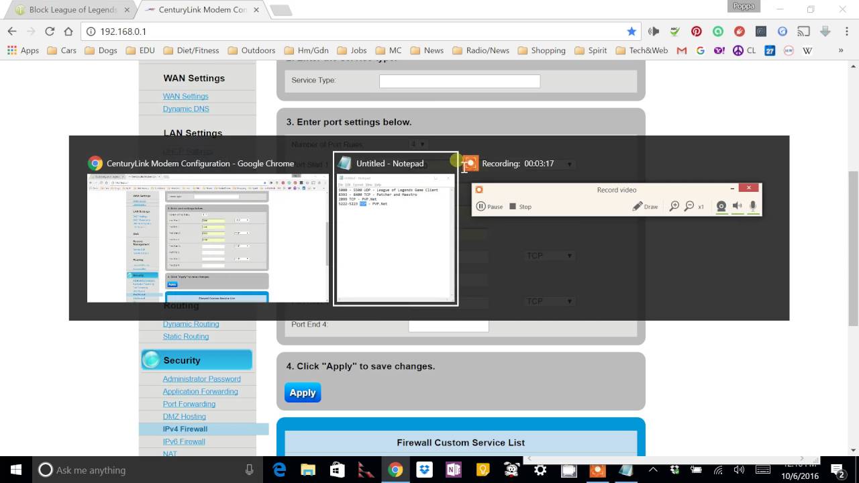Image resolution: width=859 pixels, height=483 pixels.
Task: Open OneNote from the taskbar
Action: coord(453,470)
